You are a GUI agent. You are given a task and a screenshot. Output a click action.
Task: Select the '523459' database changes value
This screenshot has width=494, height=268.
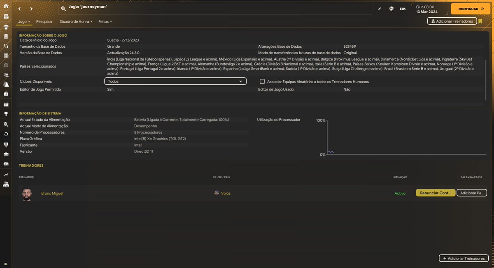(350, 47)
